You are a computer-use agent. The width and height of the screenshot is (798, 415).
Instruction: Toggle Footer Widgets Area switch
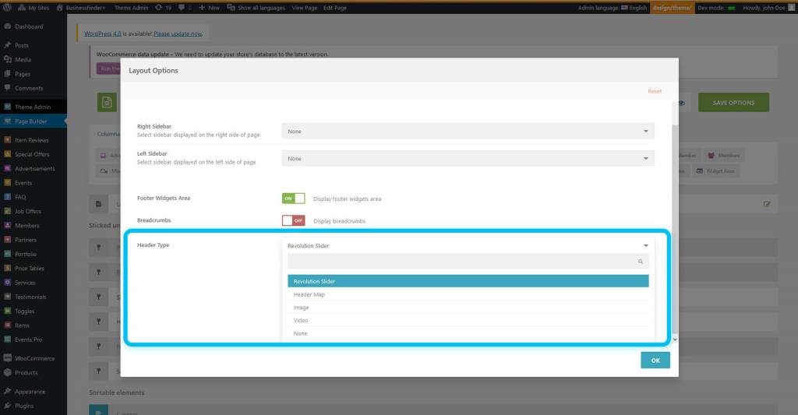click(x=294, y=199)
